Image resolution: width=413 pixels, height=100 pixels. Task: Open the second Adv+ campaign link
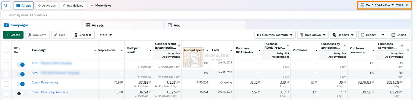56,73
